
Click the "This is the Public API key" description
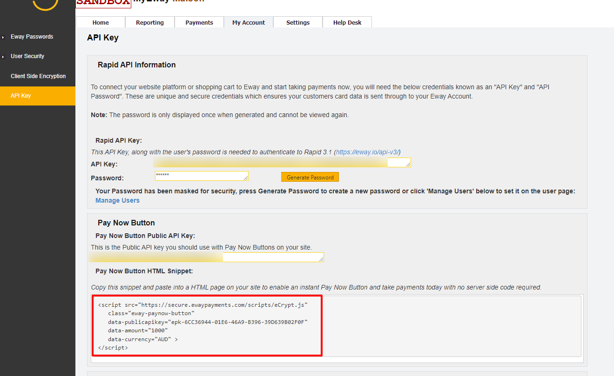201,247
